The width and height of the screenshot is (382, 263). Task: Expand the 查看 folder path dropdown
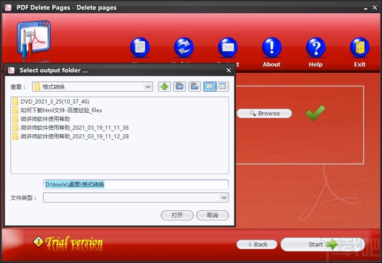(148, 87)
